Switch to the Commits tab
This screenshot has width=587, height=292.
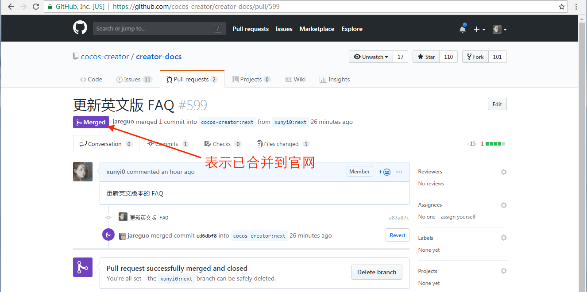click(168, 144)
